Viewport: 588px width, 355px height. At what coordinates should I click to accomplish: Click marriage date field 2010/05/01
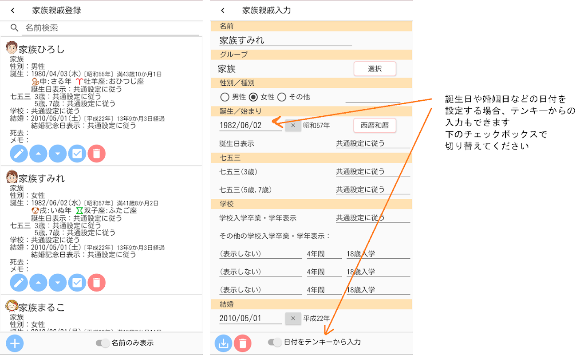click(x=250, y=318)
